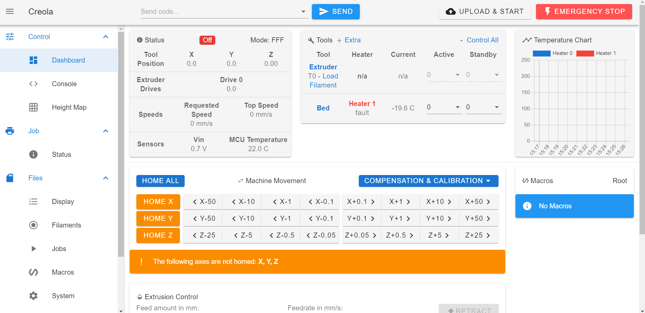The height and width of the screenshot is (313, 645).
Task: Click the Jobs play arrow icon
Action: (33, 249)
